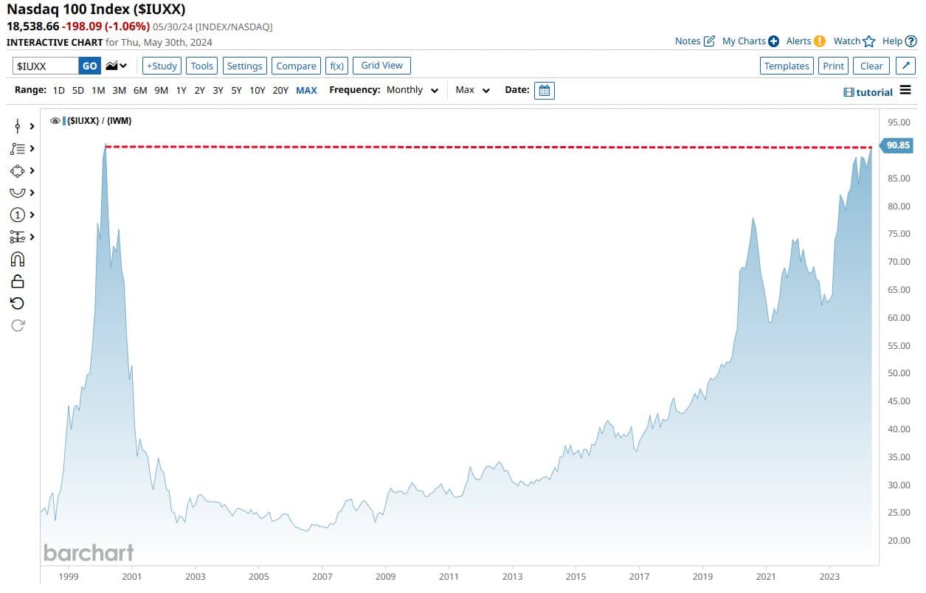Click the greyed redo arrow icon
926x593 pixels.
click(18, 325)
